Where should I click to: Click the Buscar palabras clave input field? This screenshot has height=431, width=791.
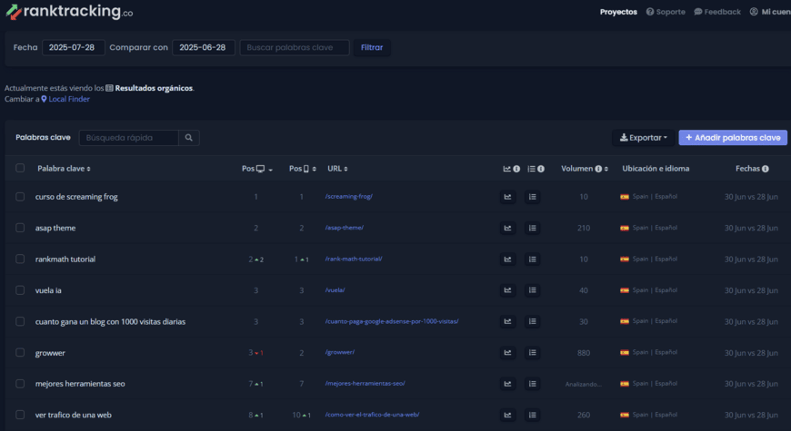295,47
